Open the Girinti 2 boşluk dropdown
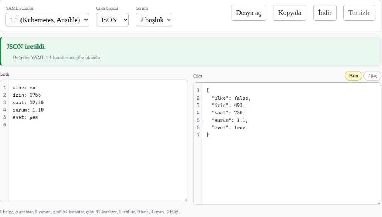 click(154, 20)
